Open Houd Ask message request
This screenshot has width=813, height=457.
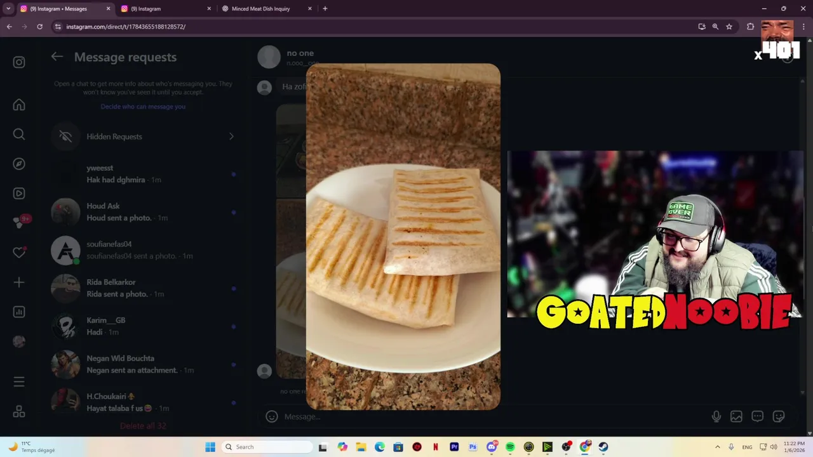coord(144,212)
